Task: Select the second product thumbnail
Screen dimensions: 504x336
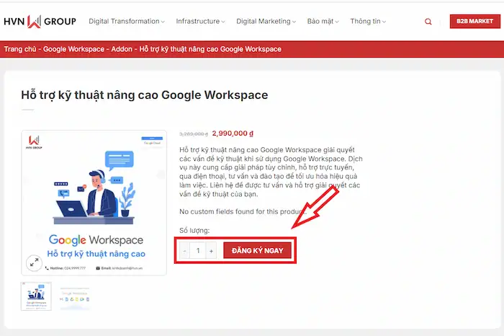Action: click(75, 296)
